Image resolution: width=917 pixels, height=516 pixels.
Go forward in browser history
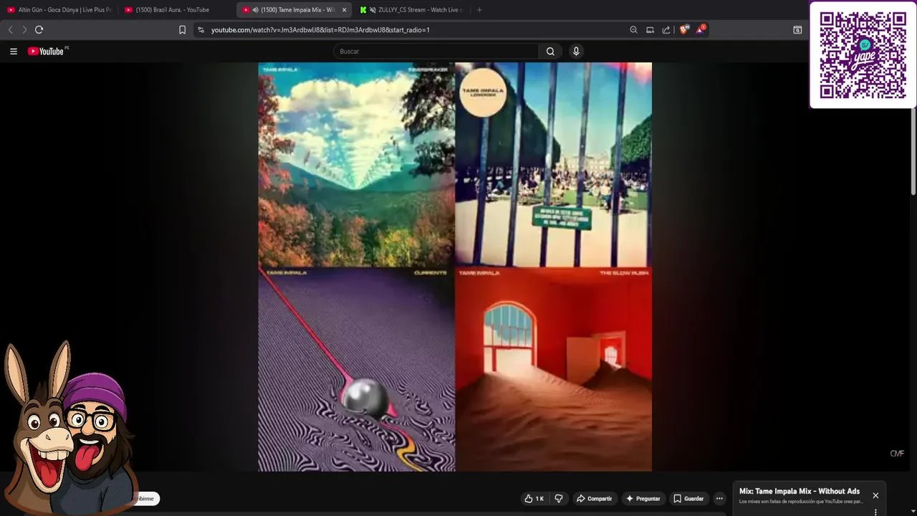tap(24, 30)
